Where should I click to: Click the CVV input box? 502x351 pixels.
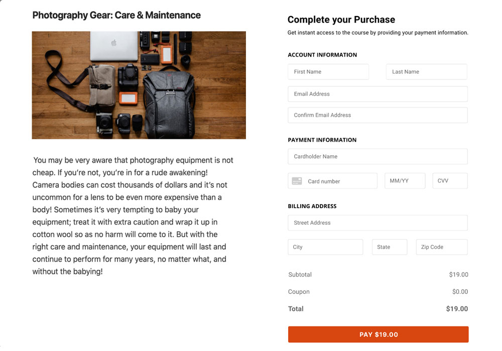450,181
